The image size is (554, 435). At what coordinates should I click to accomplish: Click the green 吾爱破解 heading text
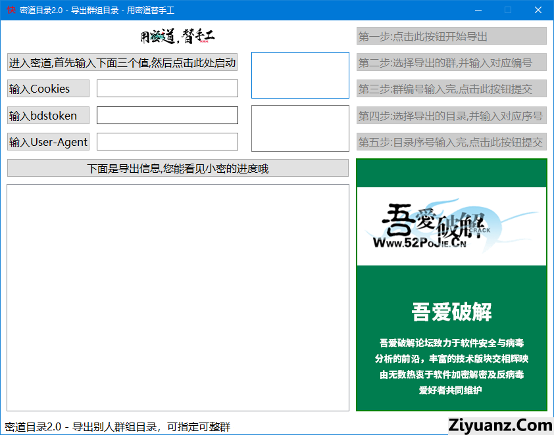click(x=451, y=312)
